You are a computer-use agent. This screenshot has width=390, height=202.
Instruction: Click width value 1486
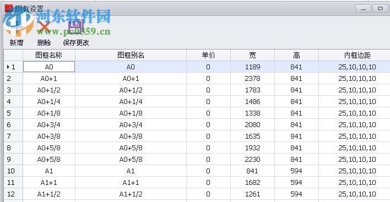(x=252, y=102)
